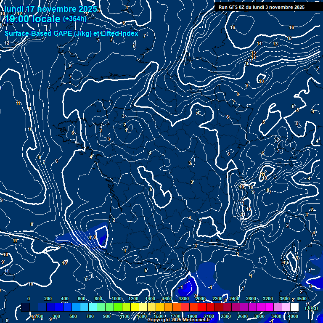
Task: Click the '(J/kg)' unit label beside the legend
Action: [311, 308]
